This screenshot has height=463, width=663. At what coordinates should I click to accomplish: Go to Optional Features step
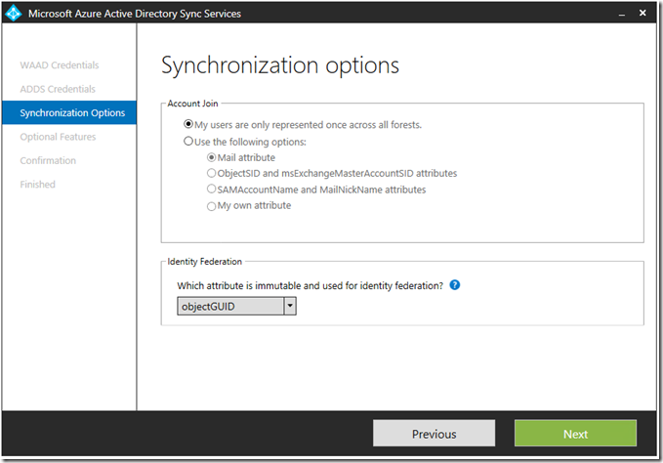coord(58,137)
